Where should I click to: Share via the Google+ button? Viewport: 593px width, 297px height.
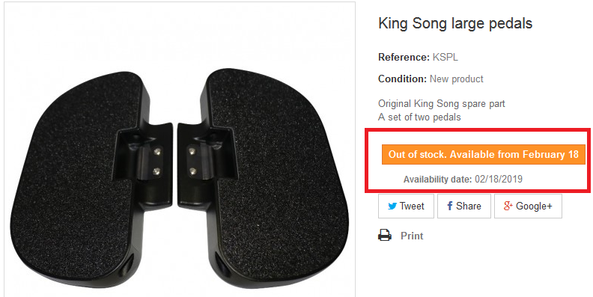pyautogui.click(x=528, y=206)
